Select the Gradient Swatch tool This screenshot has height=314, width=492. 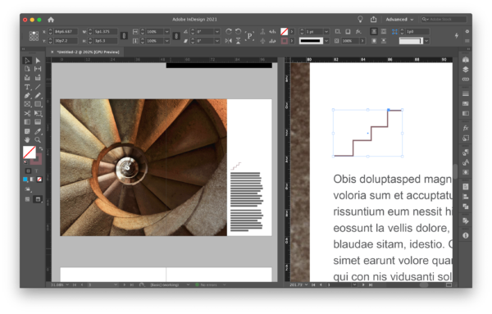(27, 121)
